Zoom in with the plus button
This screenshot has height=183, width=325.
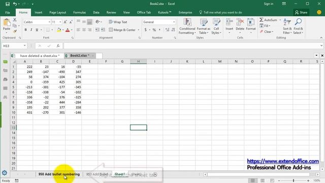click(308, 181)
